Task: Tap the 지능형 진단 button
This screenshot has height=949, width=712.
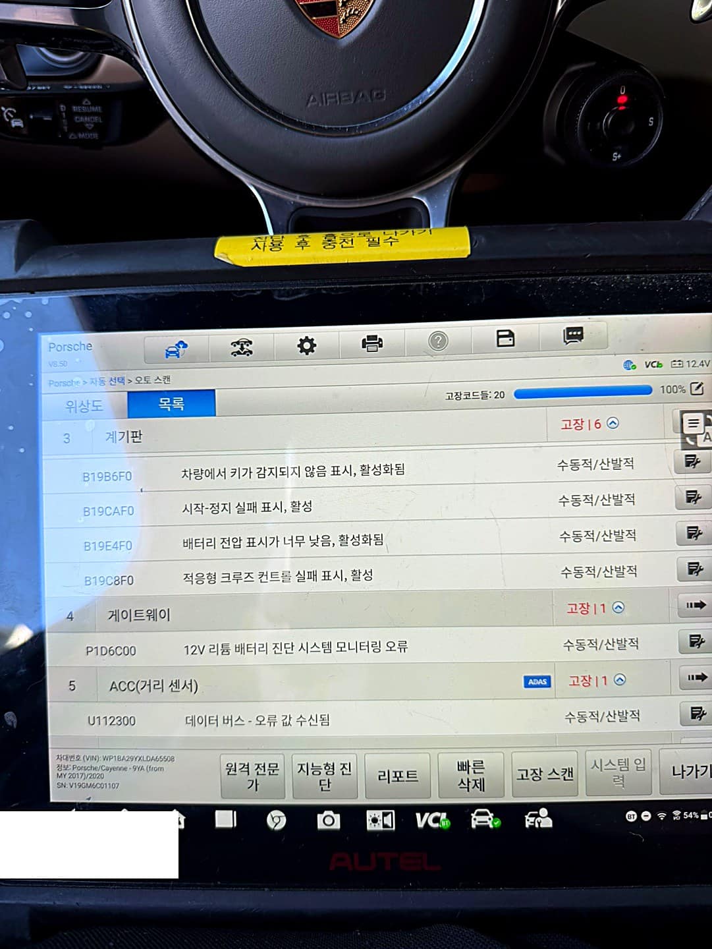Action: click(325, 776)
